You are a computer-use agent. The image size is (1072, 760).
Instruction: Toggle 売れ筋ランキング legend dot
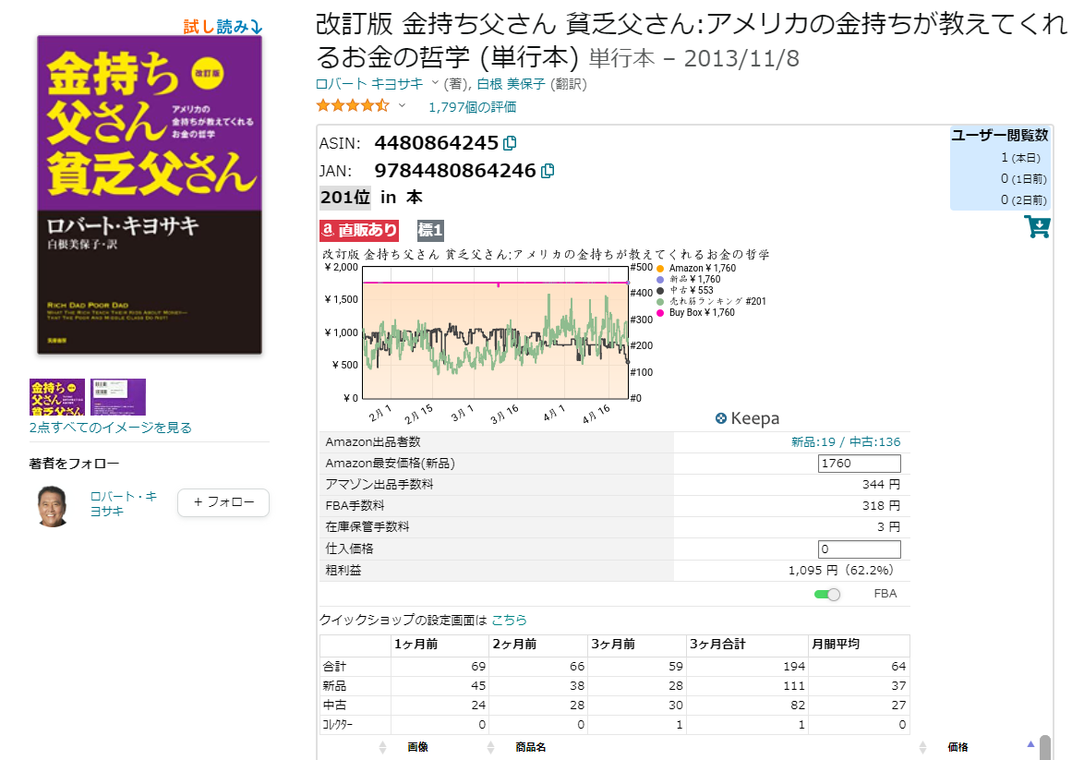pyautogui.click(x=660, y=301)
